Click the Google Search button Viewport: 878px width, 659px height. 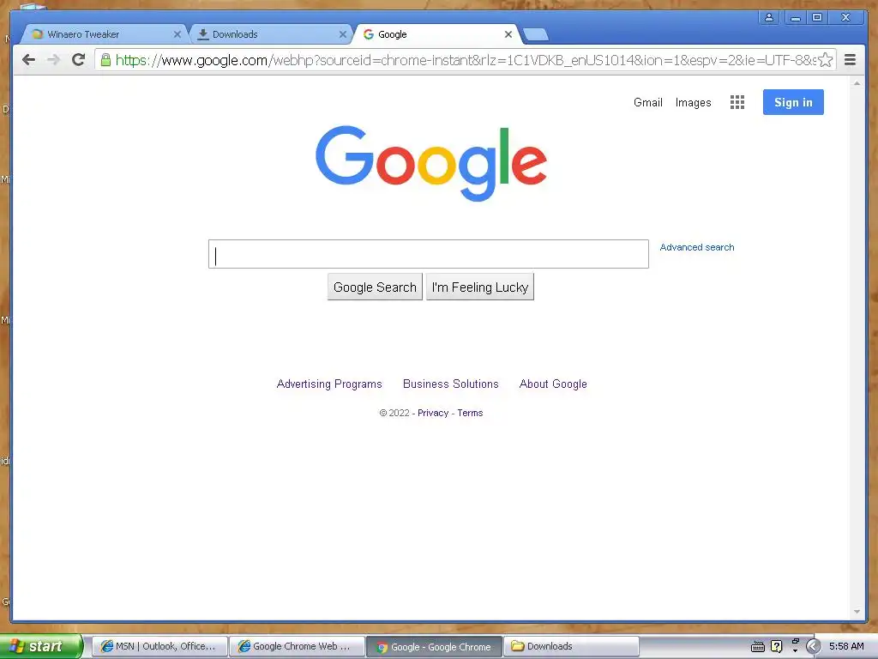pyautogui.click(x=375, y=287)
